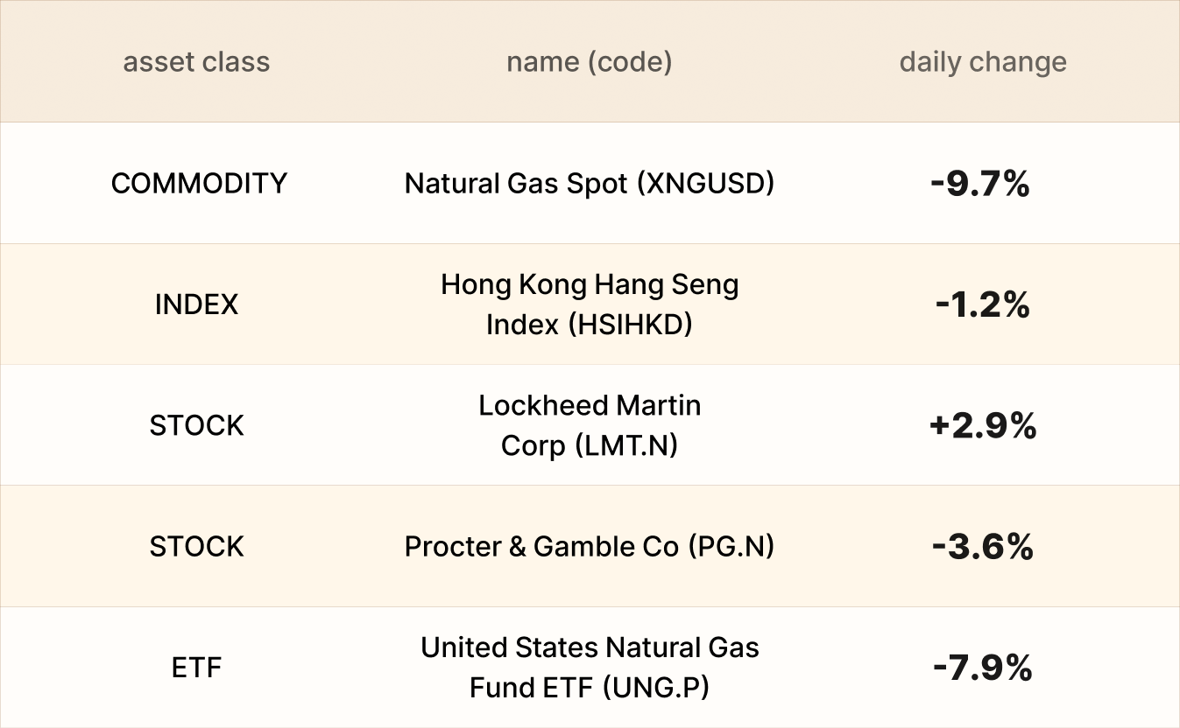Click the -1.2% daily change value
The width and height of the screenshot is (1180, 728).
coord(981,304)
